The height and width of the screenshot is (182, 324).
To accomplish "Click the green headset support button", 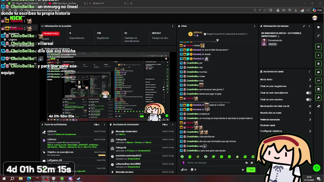I will tap(316, 168).
